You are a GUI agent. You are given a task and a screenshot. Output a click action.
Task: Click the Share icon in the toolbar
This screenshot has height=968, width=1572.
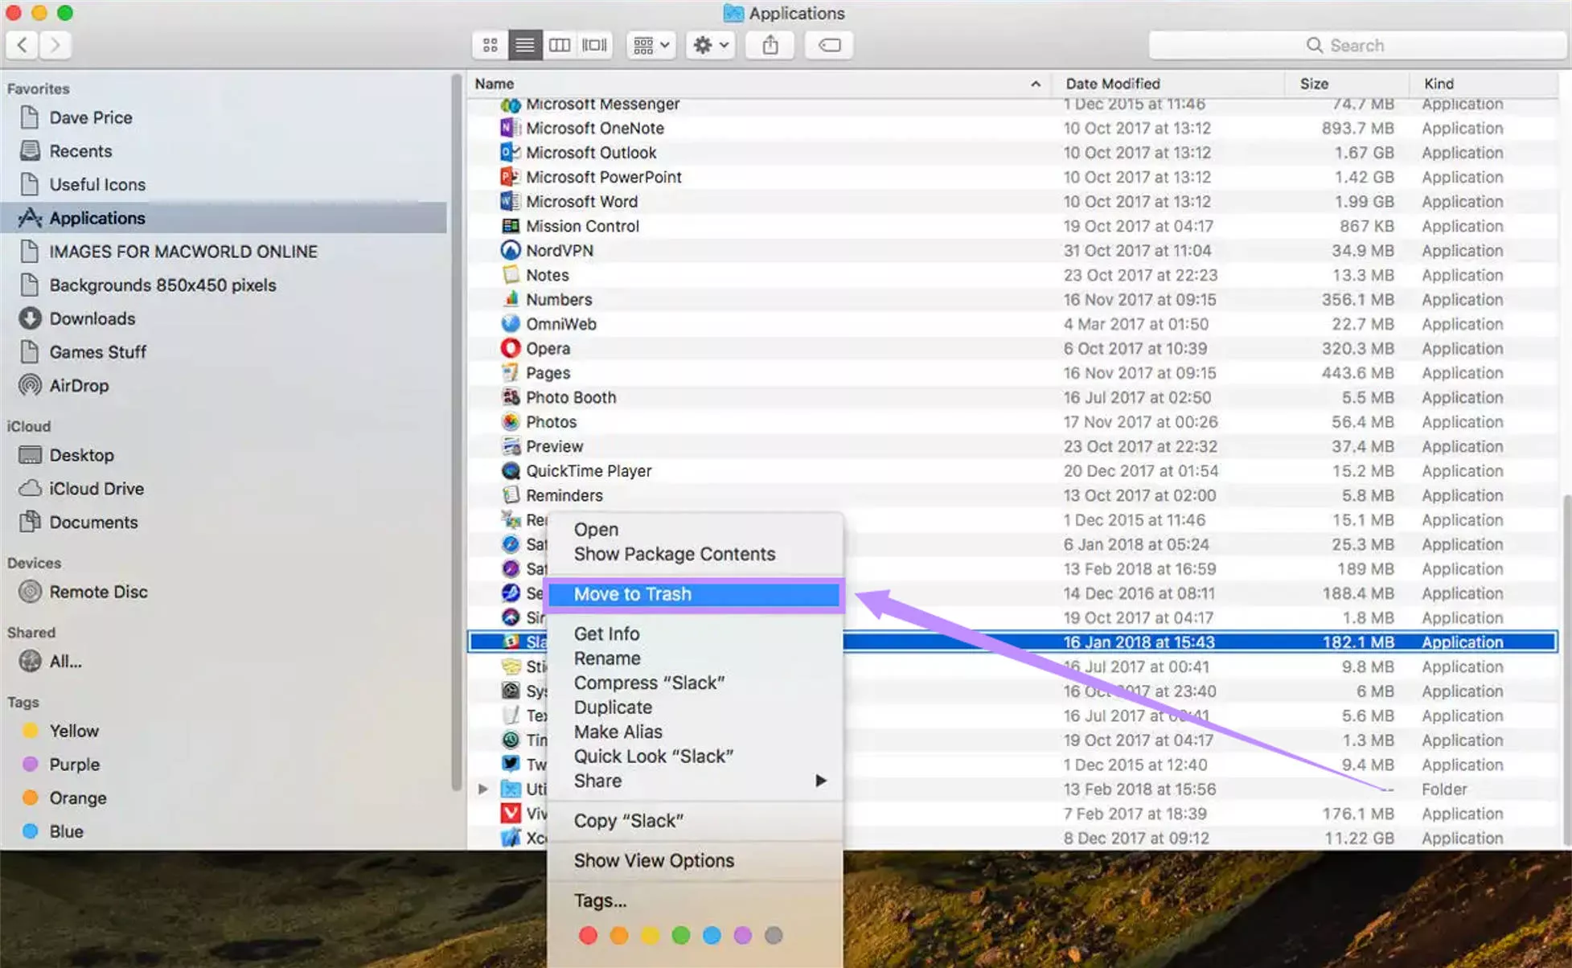click(x=770, y=45)
